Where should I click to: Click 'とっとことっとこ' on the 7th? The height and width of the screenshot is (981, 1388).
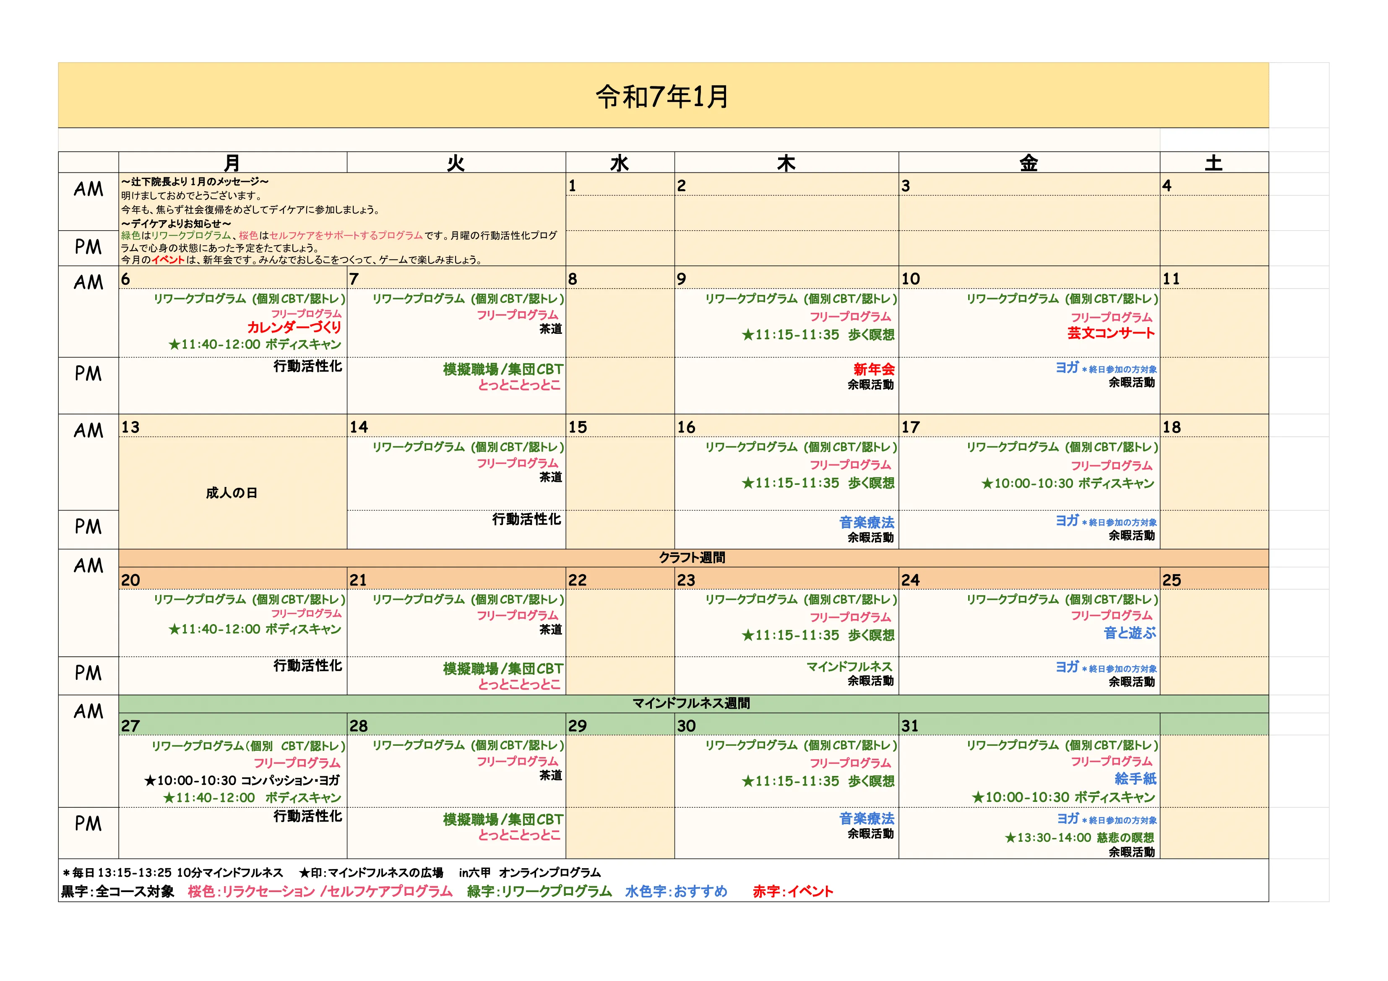(x=519, y=385)
